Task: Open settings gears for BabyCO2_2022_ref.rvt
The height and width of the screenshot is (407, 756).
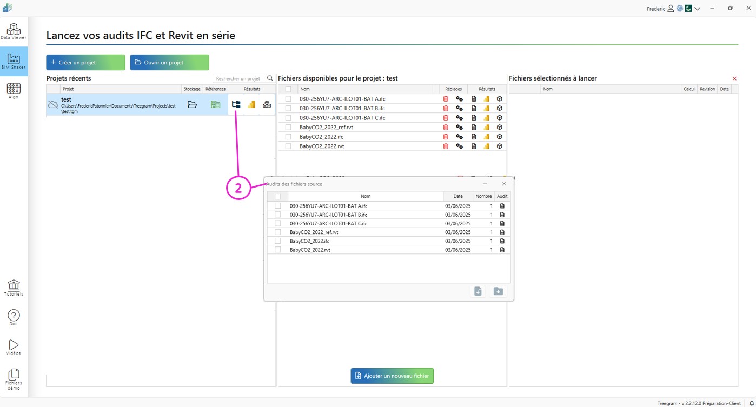Action: [459, 127]
